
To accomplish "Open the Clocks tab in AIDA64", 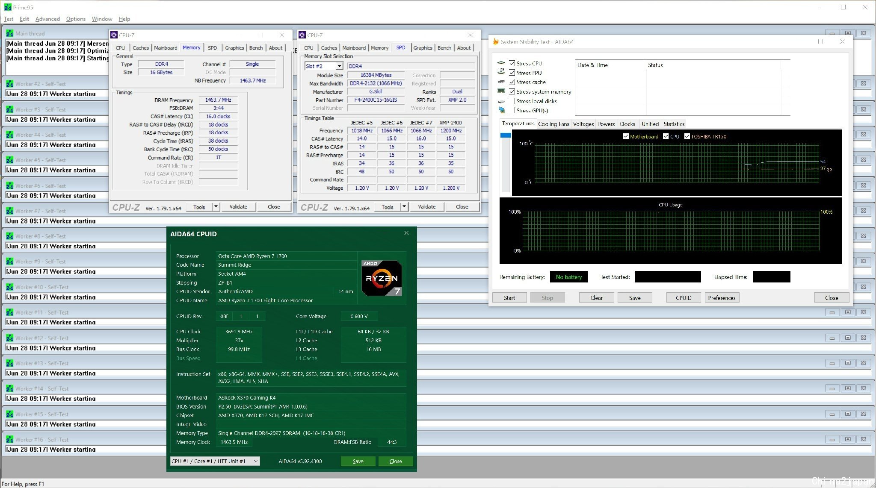I will pos(627,124).
